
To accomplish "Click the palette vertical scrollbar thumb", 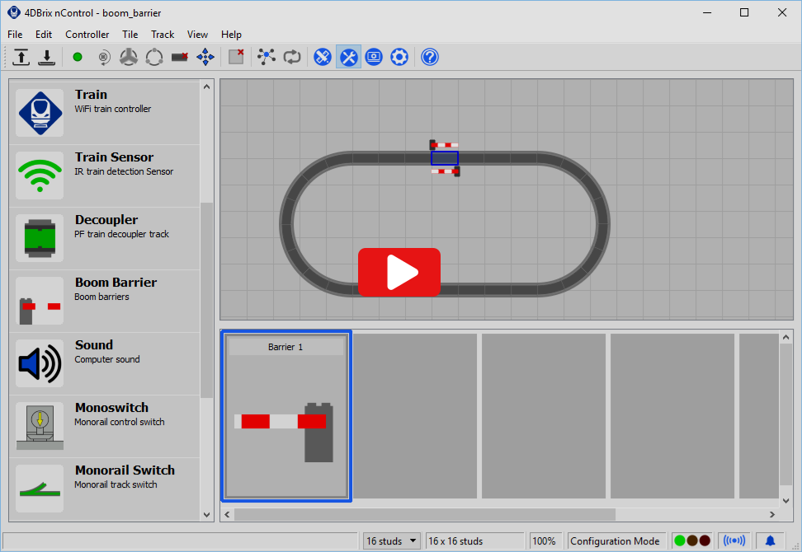I will click(206, 300).
